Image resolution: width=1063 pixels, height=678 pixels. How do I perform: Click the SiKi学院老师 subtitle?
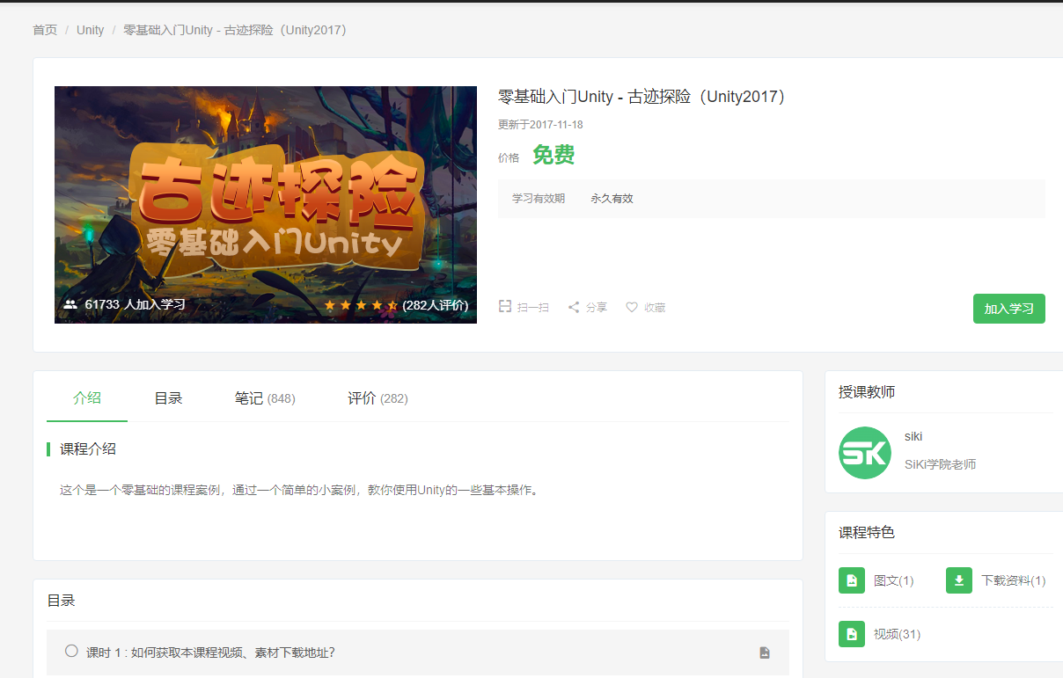940,464
